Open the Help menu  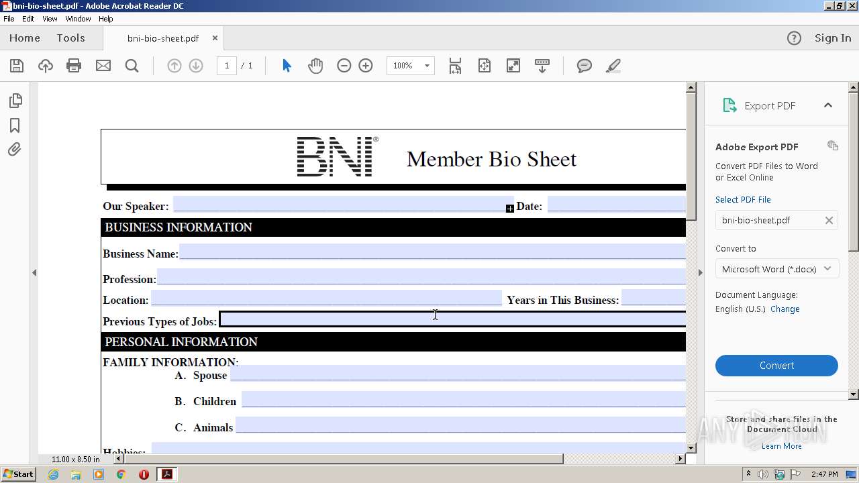point(105,19)
